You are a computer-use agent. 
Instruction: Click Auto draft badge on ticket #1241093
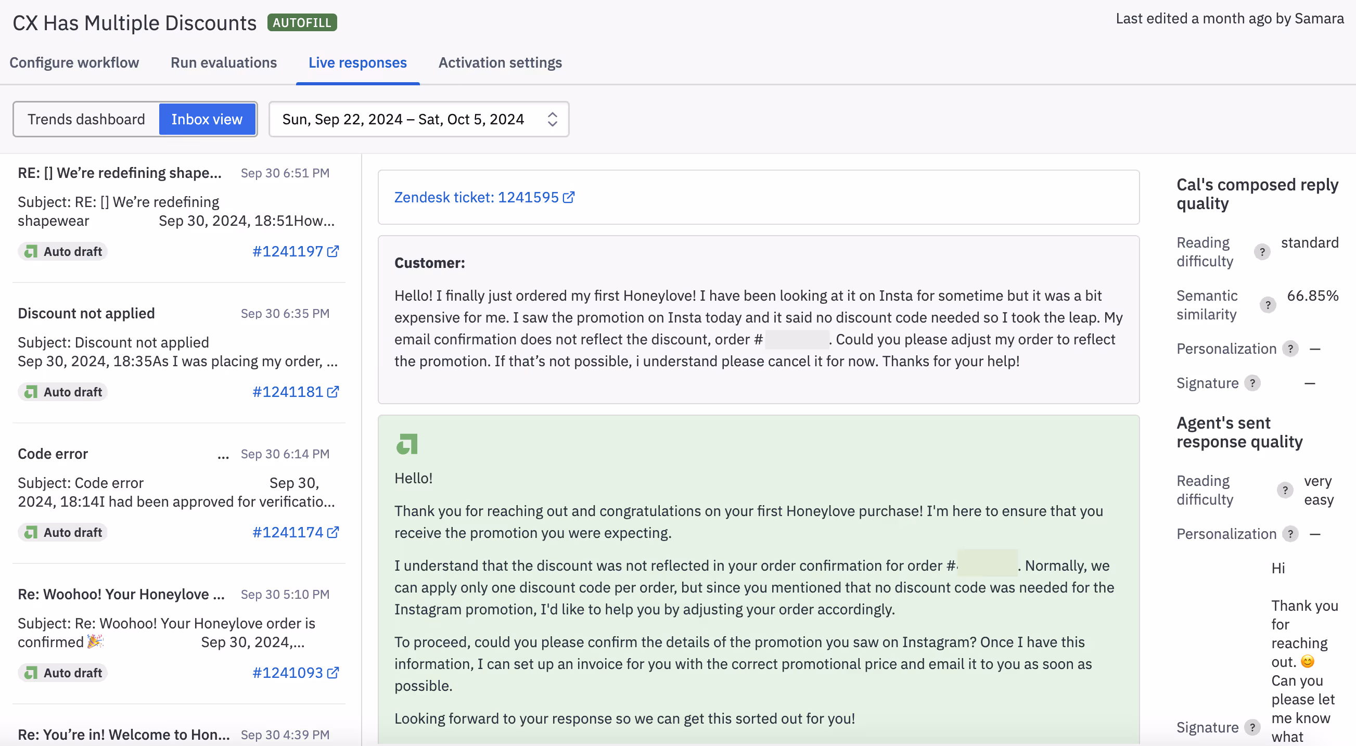[x=62, y=673]
